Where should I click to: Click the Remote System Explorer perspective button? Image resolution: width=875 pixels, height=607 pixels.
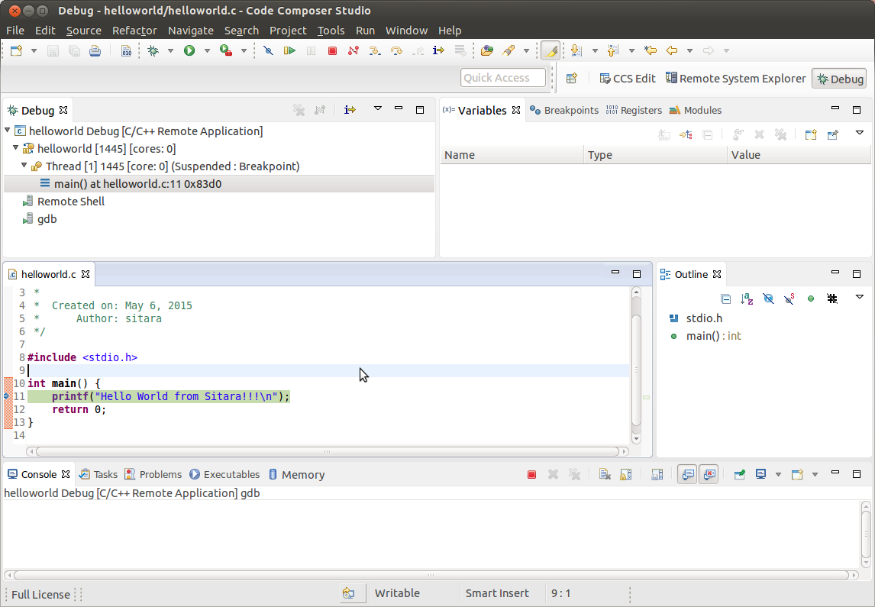pos(735,78)
